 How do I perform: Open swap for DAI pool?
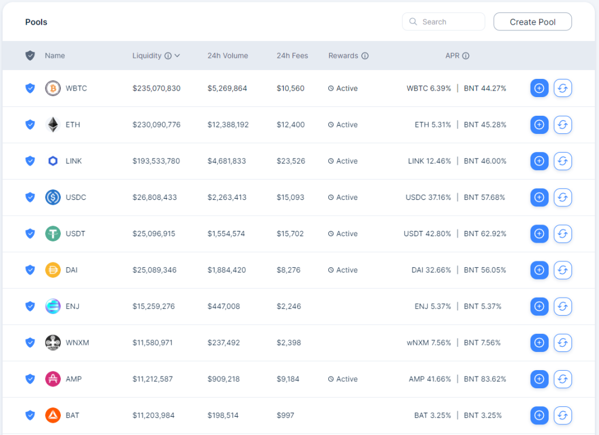(x=562, y=270)
